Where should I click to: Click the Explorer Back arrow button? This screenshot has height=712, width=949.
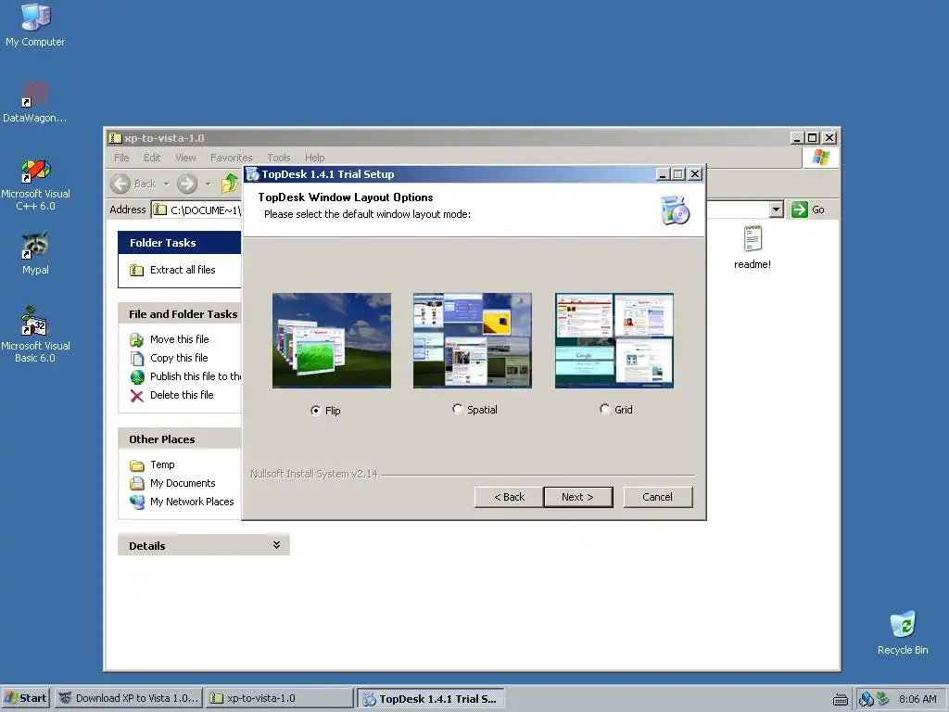121,184
